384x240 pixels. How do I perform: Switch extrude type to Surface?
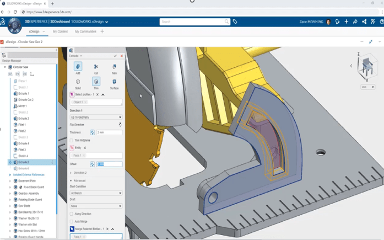click(114, 82)
